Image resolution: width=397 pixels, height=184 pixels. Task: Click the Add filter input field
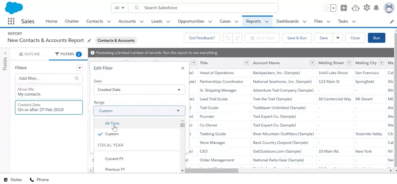49,78
